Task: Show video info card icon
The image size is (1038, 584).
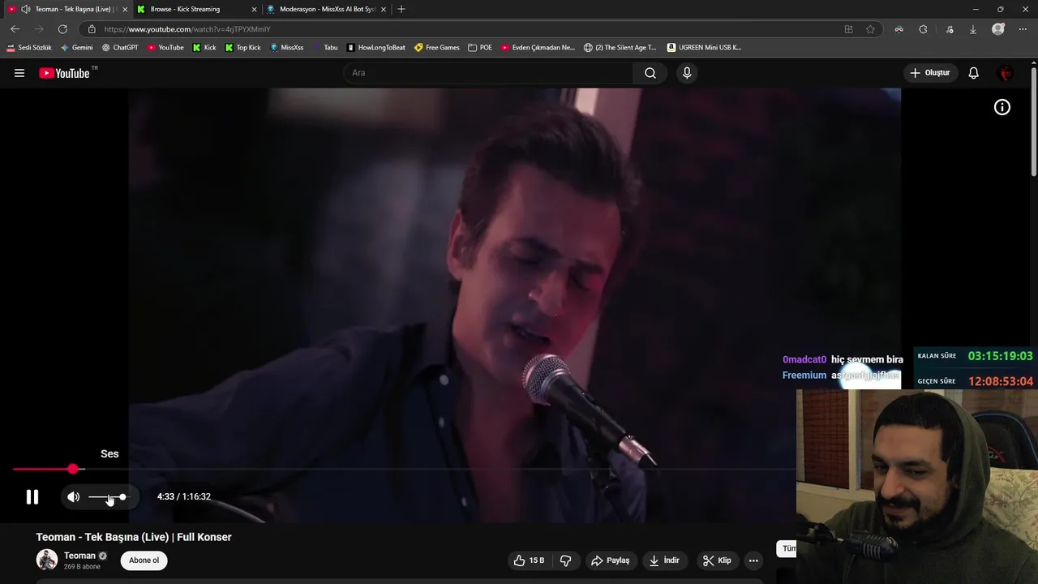Action: [1002, 107]
